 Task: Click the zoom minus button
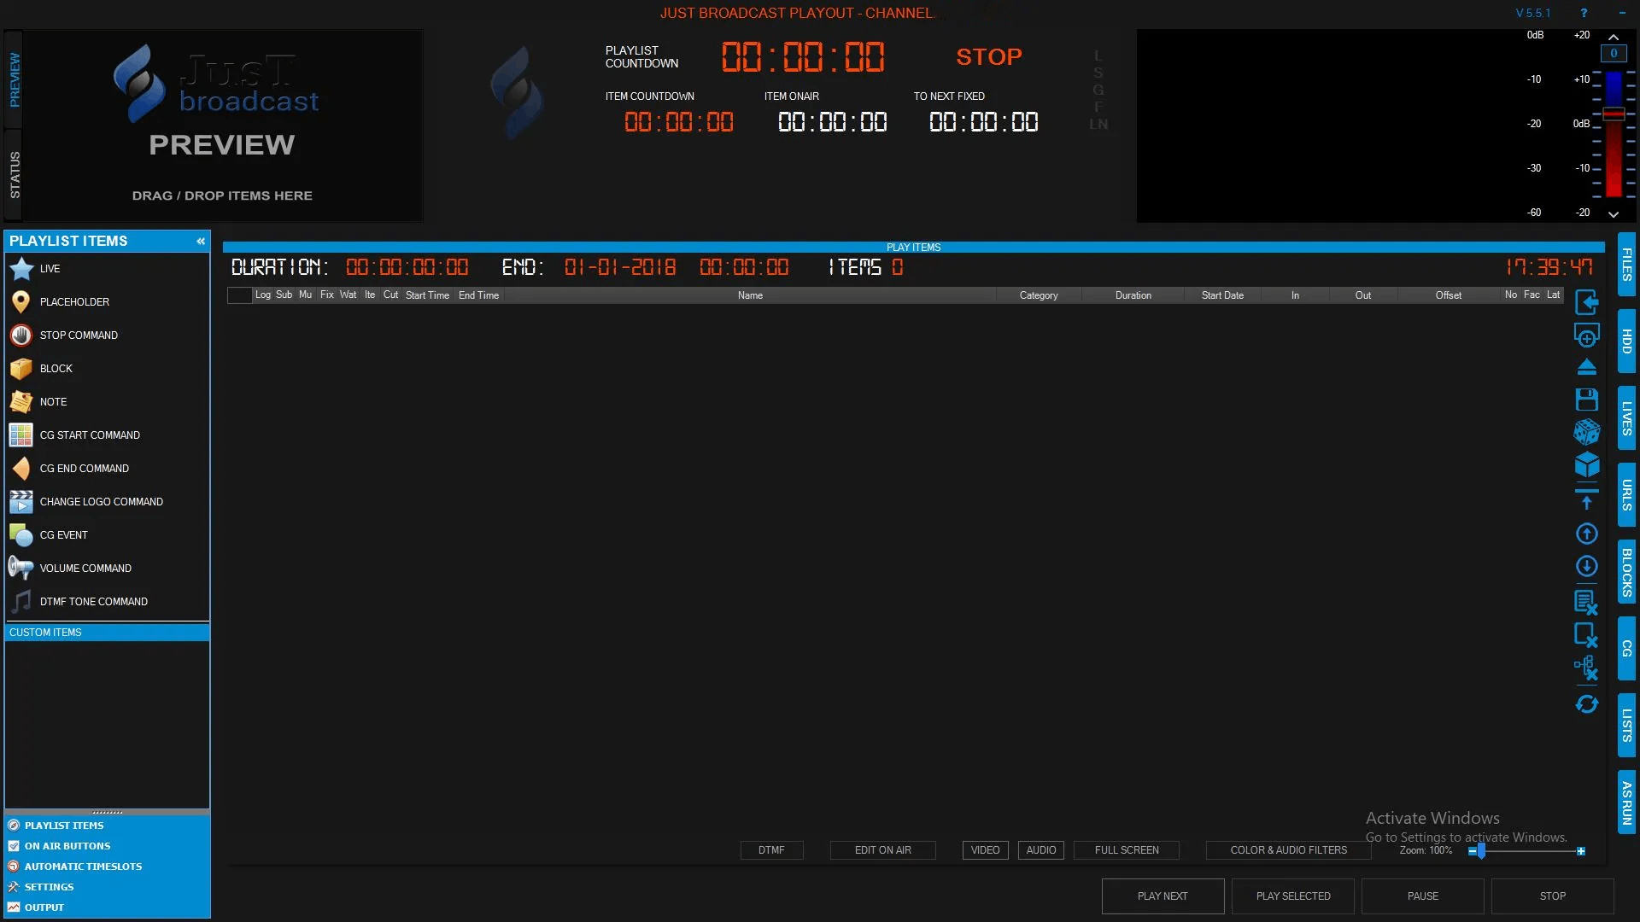1472,851
